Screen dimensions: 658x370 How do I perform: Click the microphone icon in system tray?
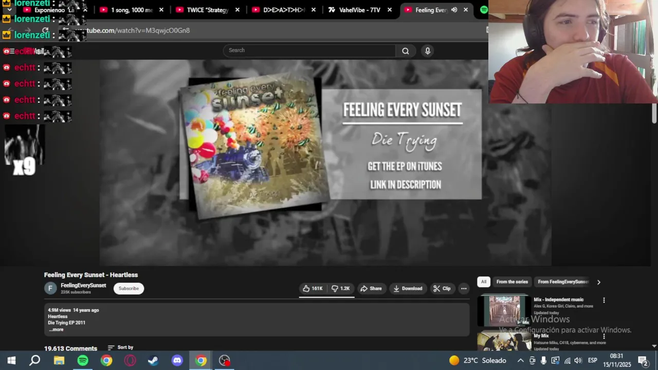point(543,361)
